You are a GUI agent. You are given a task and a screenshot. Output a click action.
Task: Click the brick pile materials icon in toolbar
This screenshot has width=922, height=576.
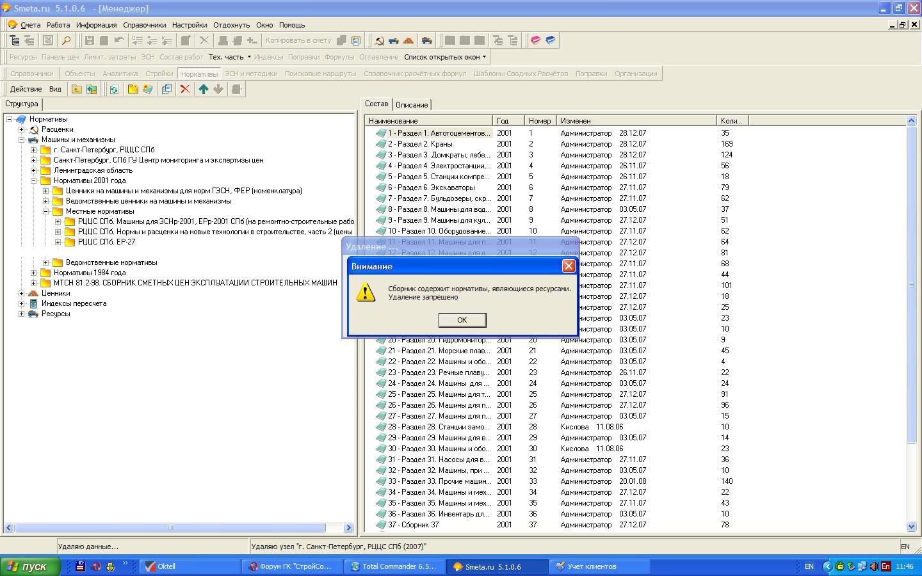pyautogui.click(x=408, y=40)
